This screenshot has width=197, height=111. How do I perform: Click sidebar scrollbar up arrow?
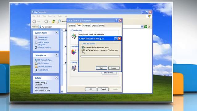(62, 30)
